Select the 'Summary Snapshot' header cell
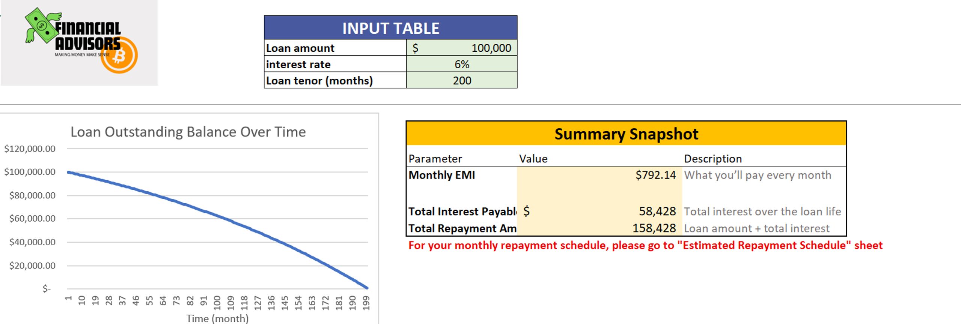 point(626,133)
